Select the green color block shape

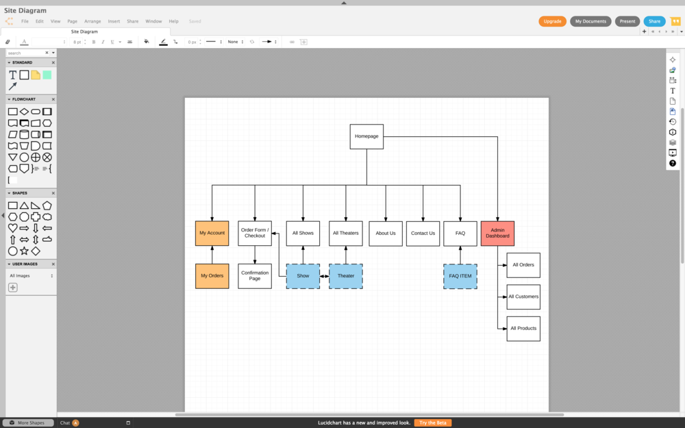(47, 75)
